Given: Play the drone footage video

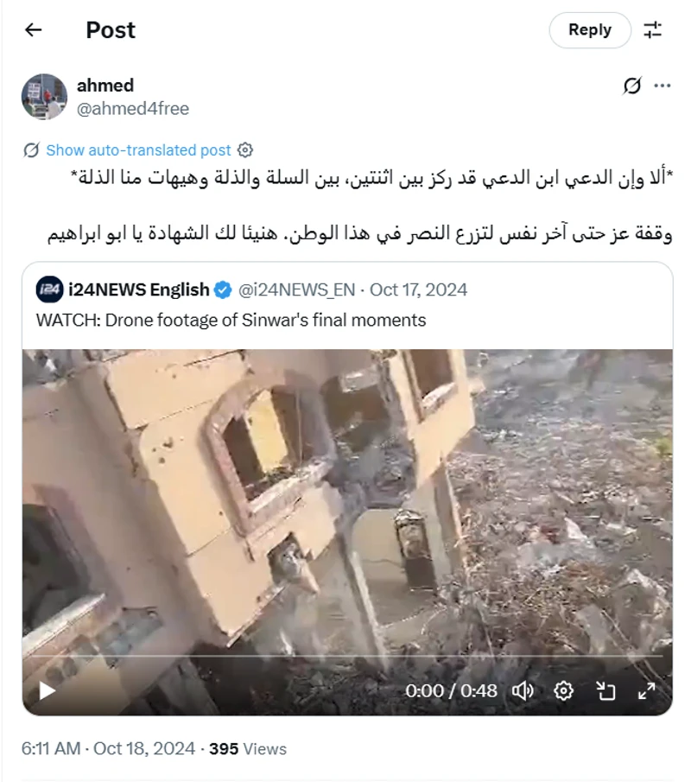Looking at the screenshot, I should (x=47, y=690).
